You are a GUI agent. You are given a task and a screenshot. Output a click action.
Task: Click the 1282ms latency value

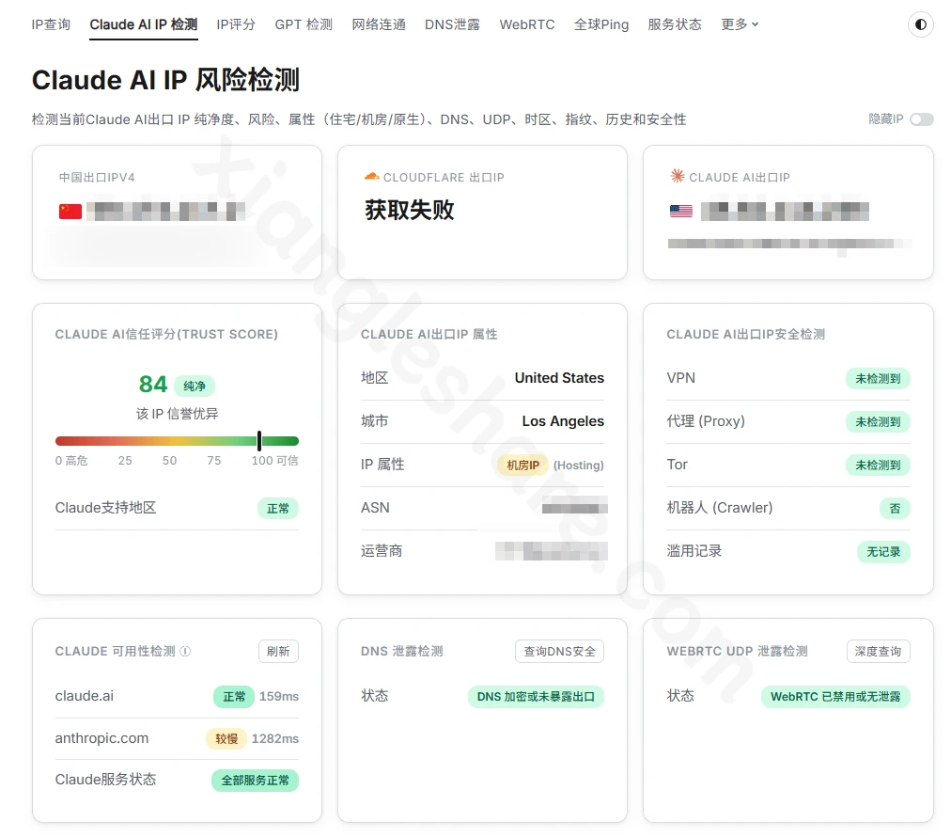tap(274, 738)
